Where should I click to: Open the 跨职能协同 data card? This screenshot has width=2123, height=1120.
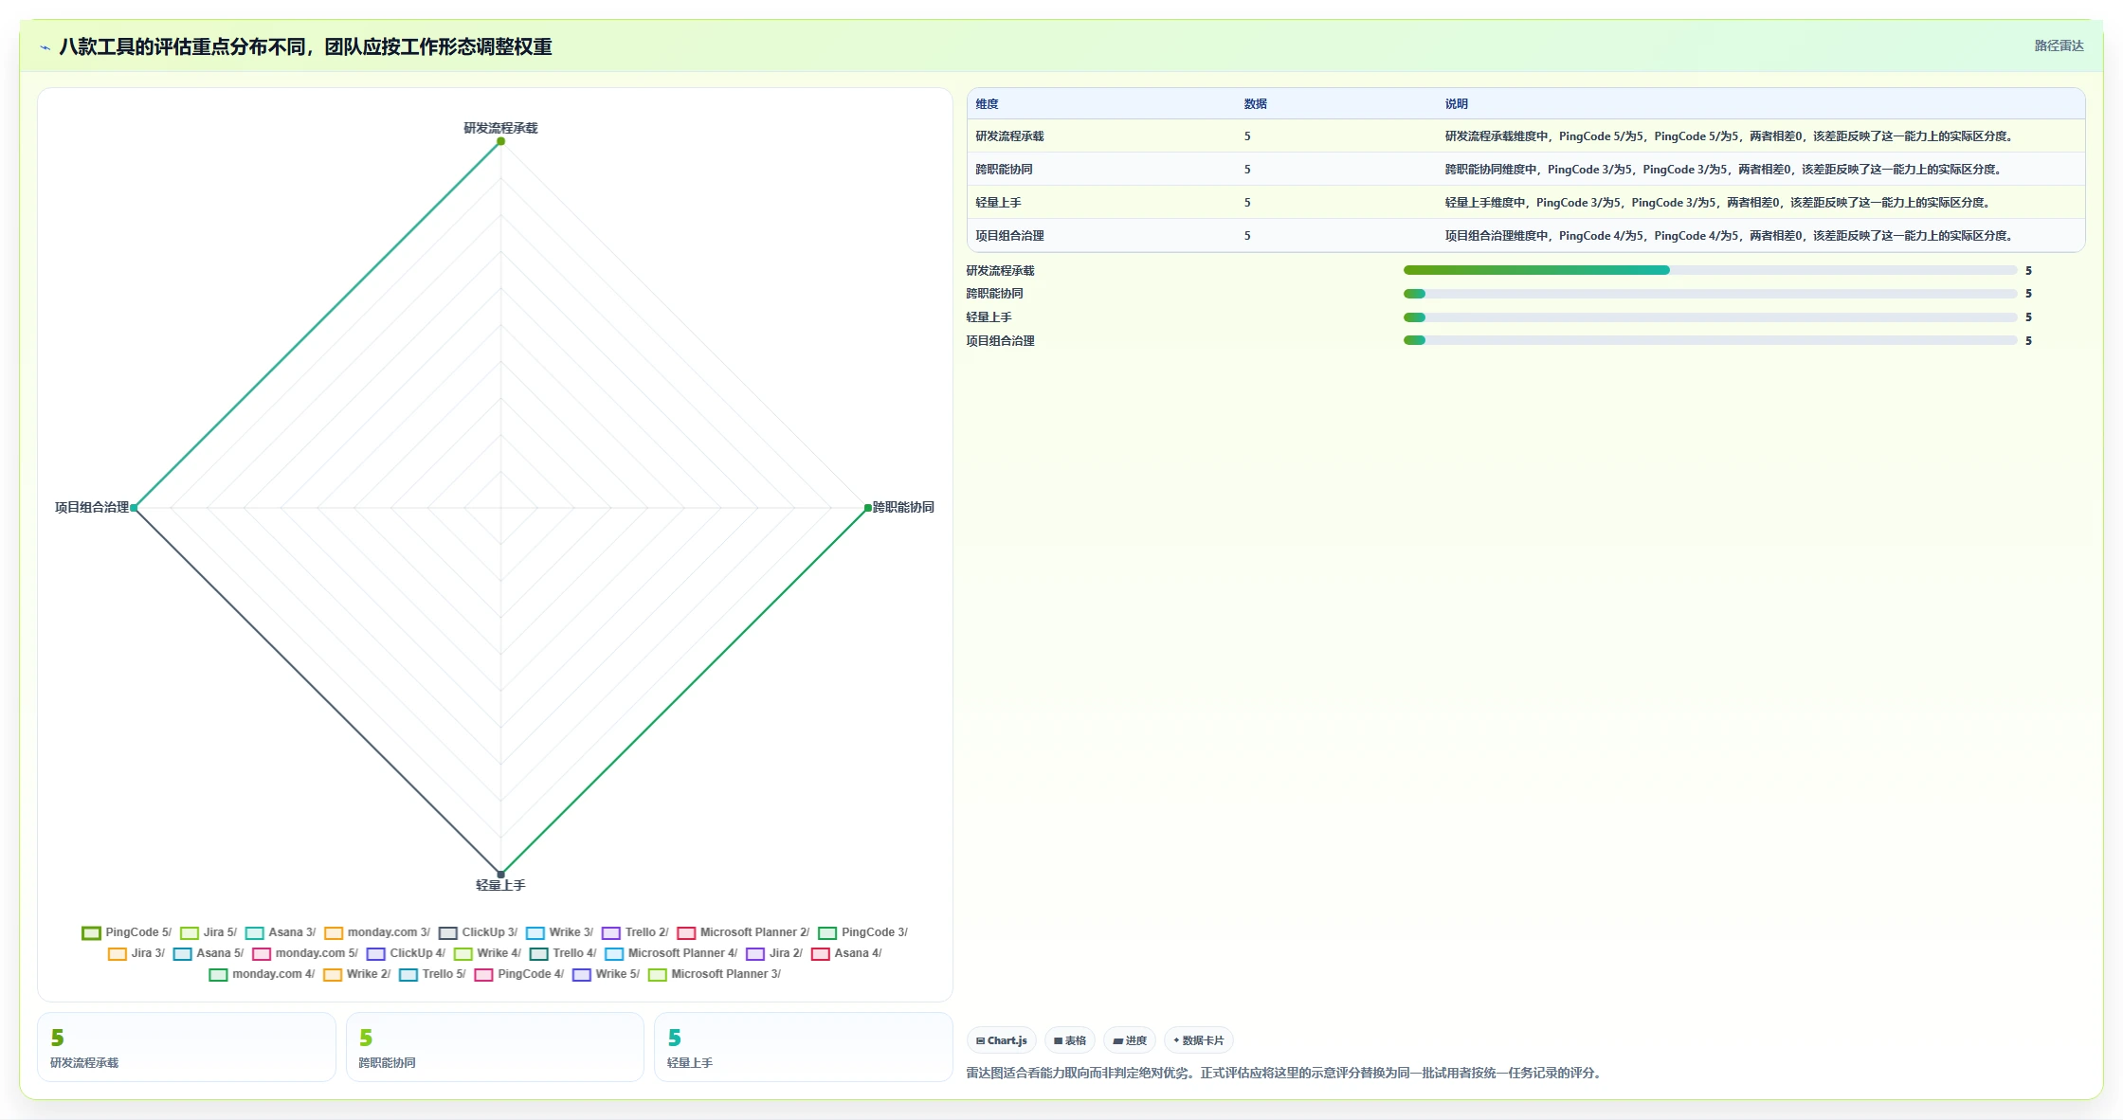(495, 1047)
